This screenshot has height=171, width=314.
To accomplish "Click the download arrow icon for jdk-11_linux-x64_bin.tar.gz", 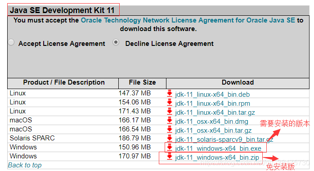I will [x=170, y=112].
